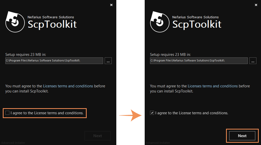Click the large ScpToolkit title in right installer
This screenshot has width=261, height=145.
[197, 25]
